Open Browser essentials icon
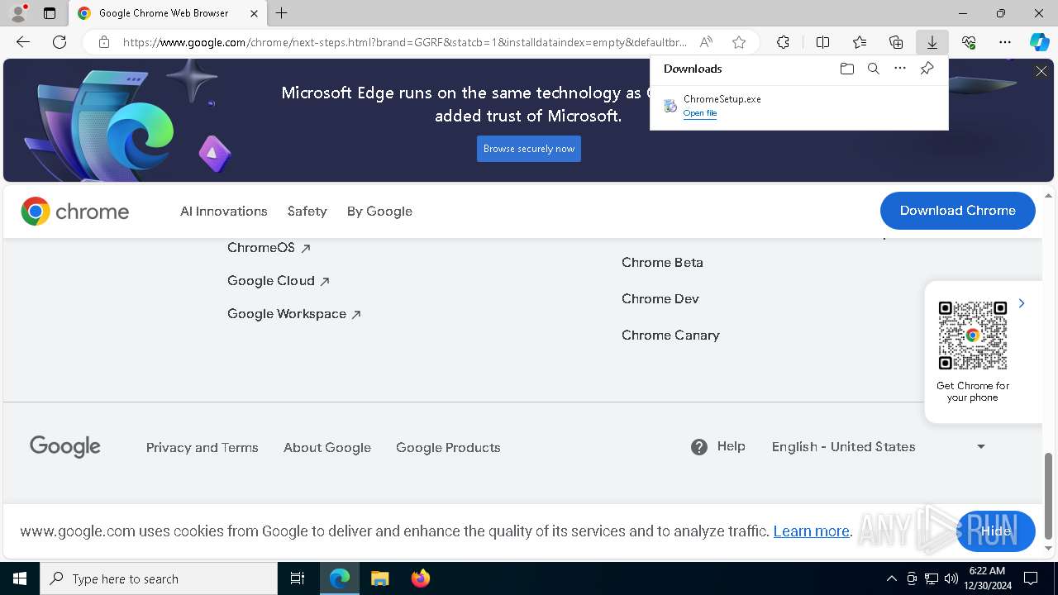The image size is (1058, 595). point(969,42)
